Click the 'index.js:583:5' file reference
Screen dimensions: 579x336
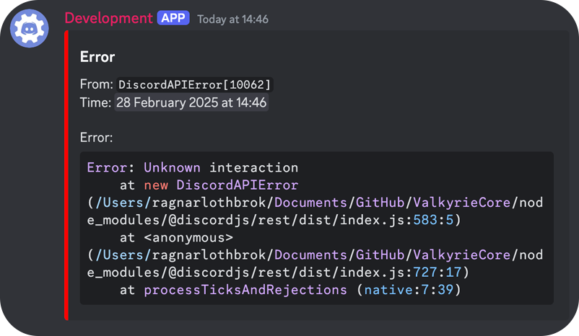(396, 220)
